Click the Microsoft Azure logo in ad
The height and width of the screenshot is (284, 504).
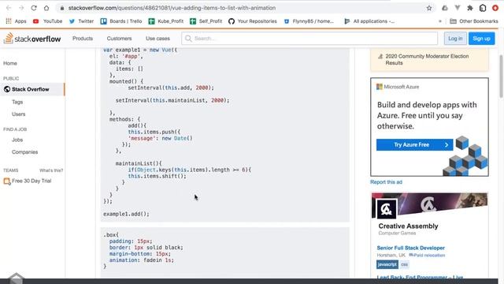[398, 87]
